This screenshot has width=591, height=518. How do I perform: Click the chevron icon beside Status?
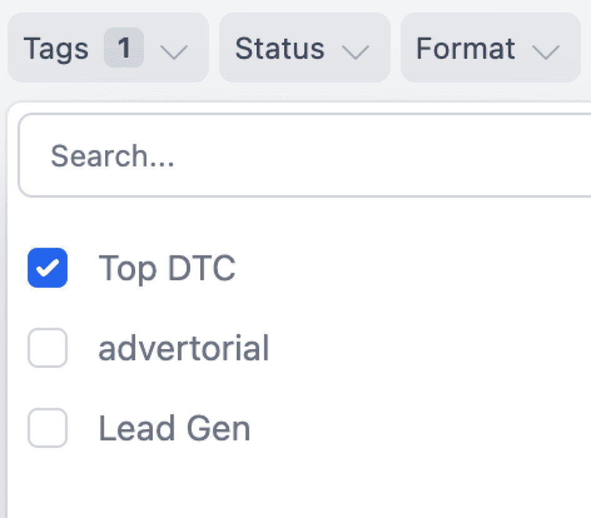coord(356,51)
